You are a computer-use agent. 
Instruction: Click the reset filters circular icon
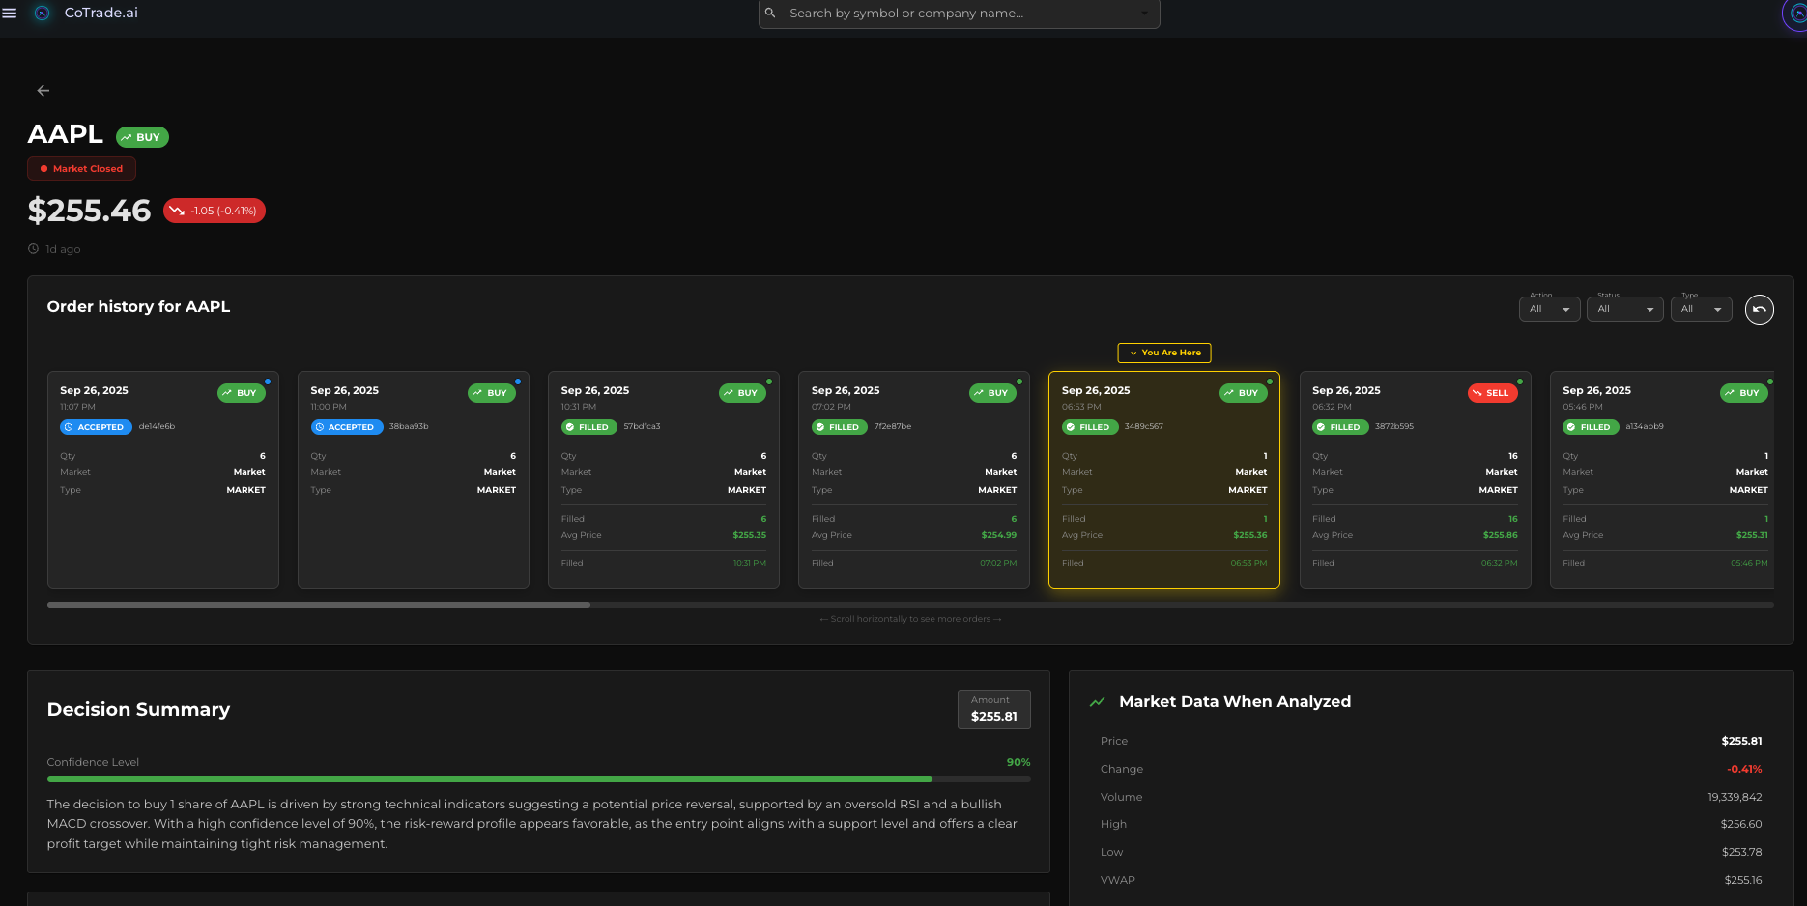pos(1759,309)
